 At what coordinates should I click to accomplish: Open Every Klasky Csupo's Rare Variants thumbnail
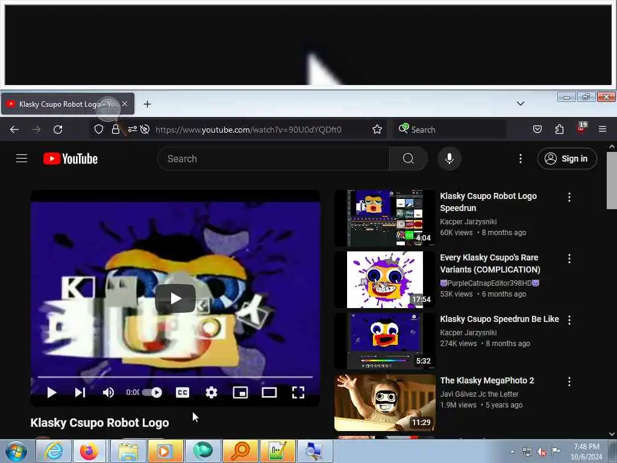[385, 280]
